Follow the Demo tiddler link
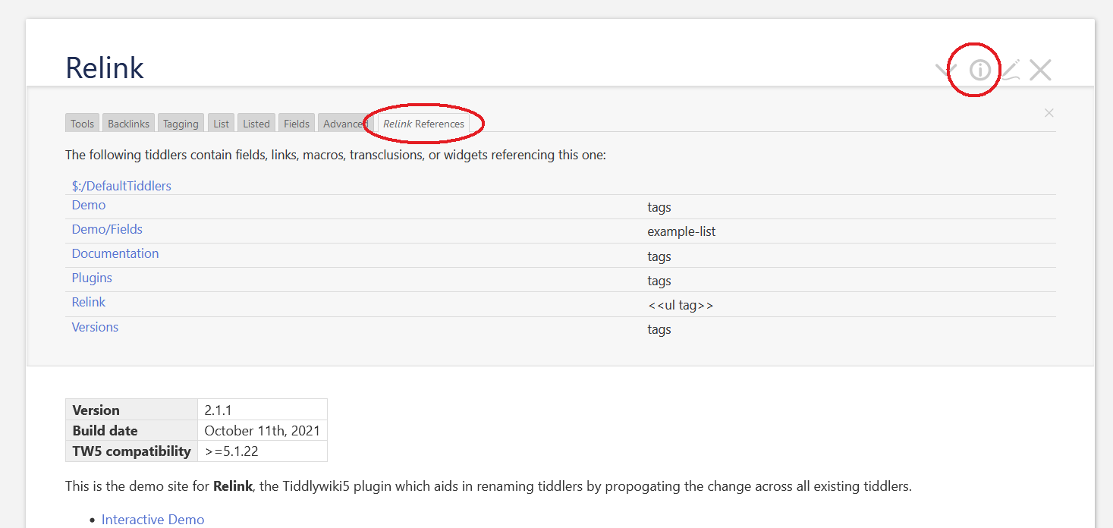1113x528 pixels. [89, 206]
